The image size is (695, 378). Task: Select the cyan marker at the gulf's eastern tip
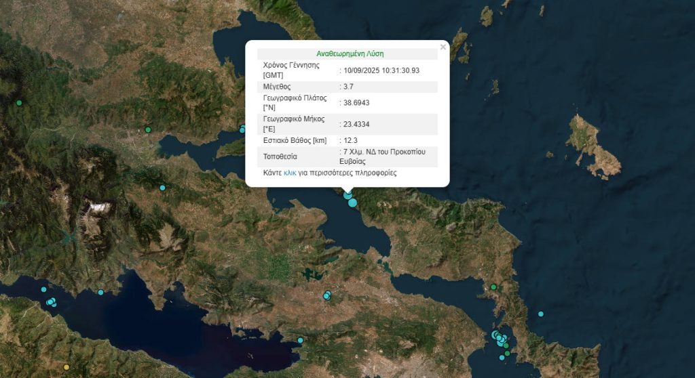[x=300, y=340]
